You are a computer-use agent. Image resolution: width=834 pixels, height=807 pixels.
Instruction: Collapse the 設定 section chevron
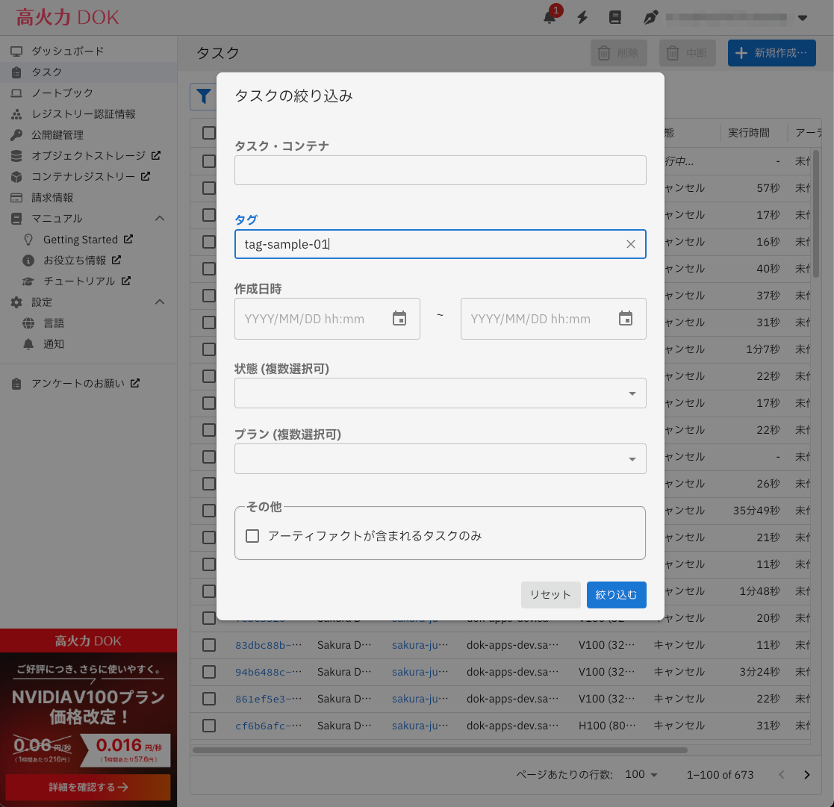pos(160,302)
